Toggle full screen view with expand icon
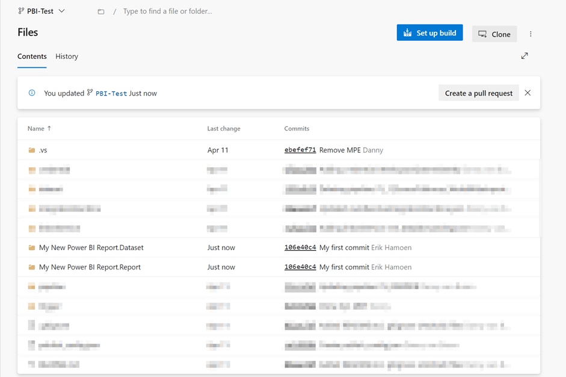566x377 pixels. [x=524, y=56]
